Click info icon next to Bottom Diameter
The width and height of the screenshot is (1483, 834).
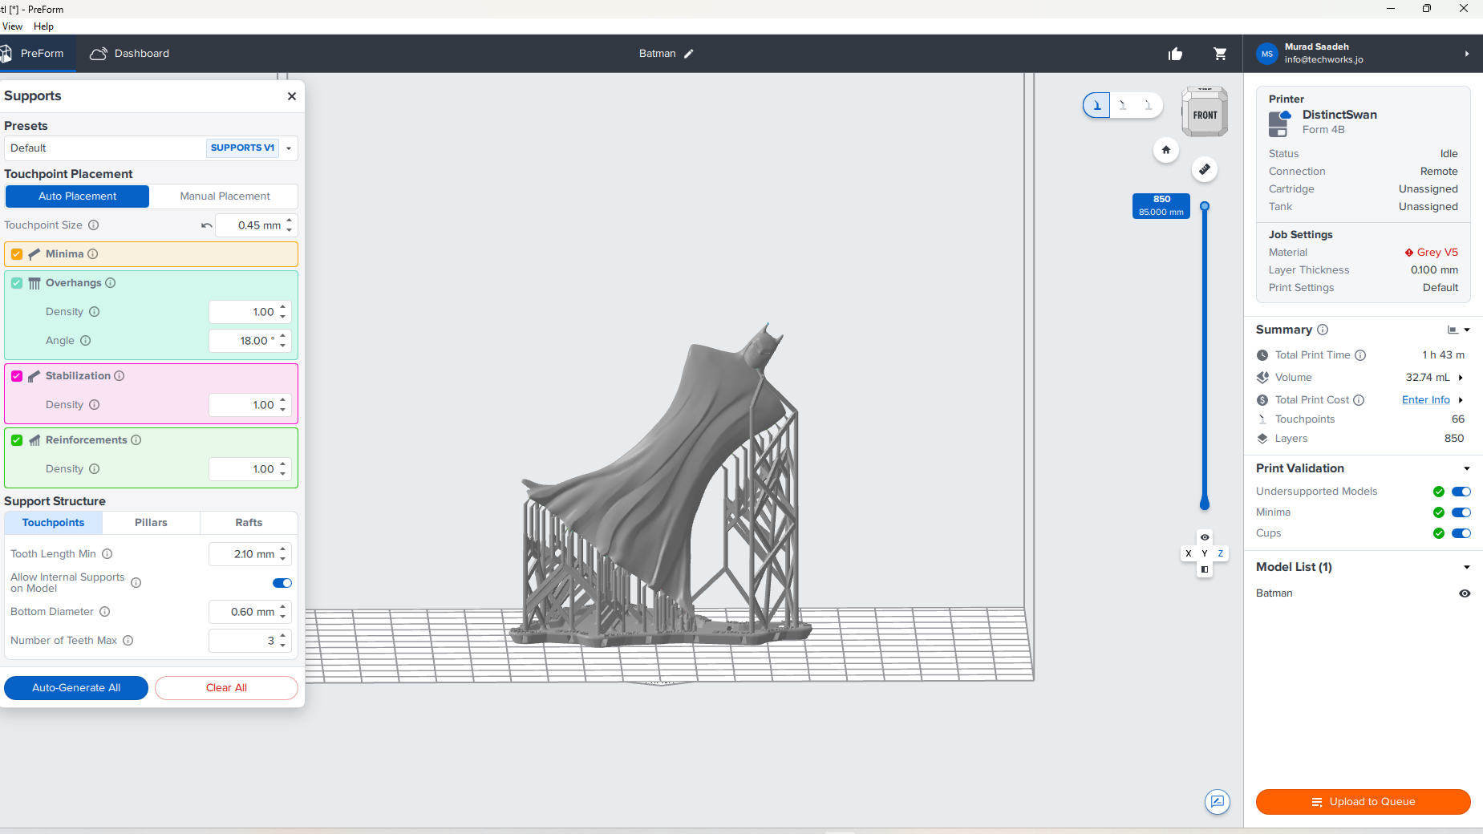105,612
